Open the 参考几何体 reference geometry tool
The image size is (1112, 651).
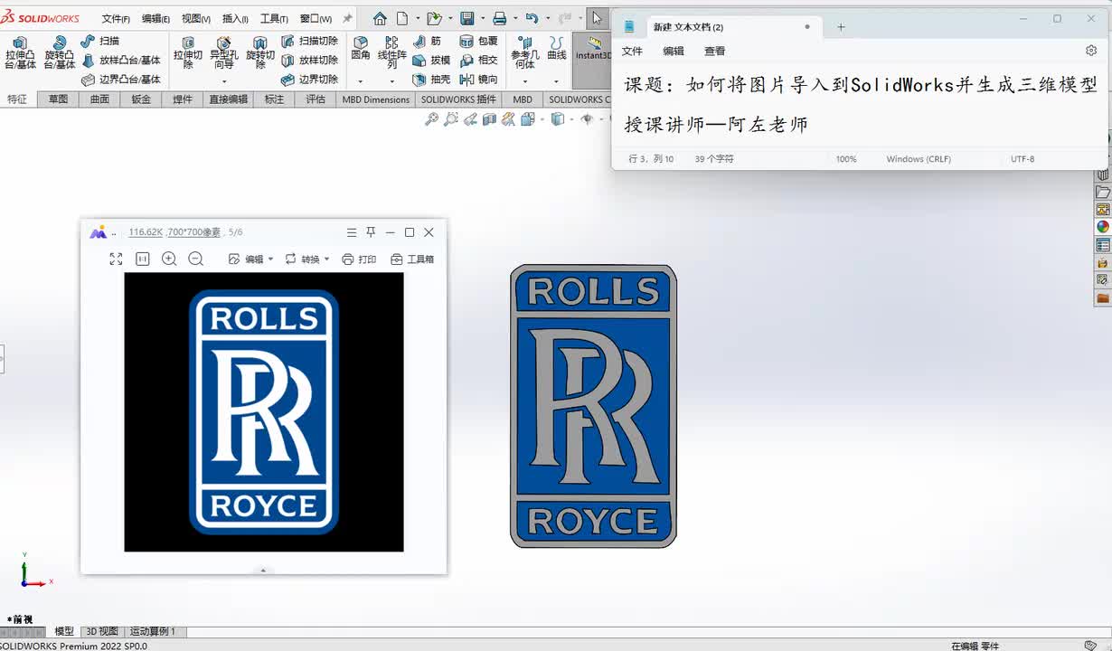(x=525, y=53)
